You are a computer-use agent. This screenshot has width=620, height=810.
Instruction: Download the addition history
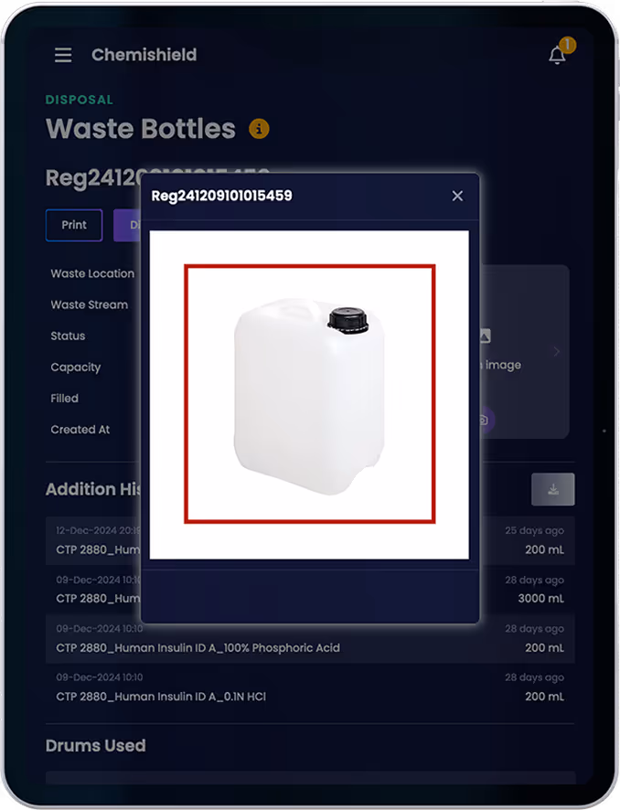[x=553, y=489]
